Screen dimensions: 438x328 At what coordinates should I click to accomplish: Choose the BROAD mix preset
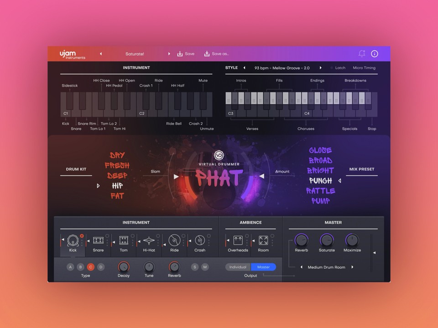click(x=320, y=160)
